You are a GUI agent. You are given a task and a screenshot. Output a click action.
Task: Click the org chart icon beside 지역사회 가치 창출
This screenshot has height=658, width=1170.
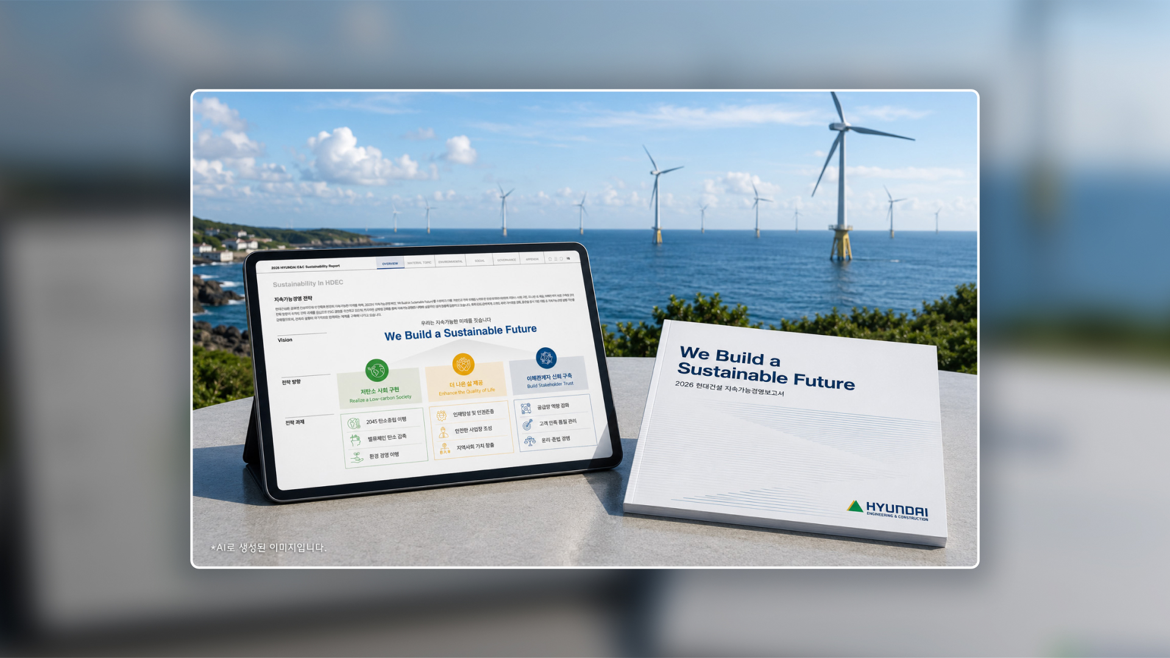(445, 449)
